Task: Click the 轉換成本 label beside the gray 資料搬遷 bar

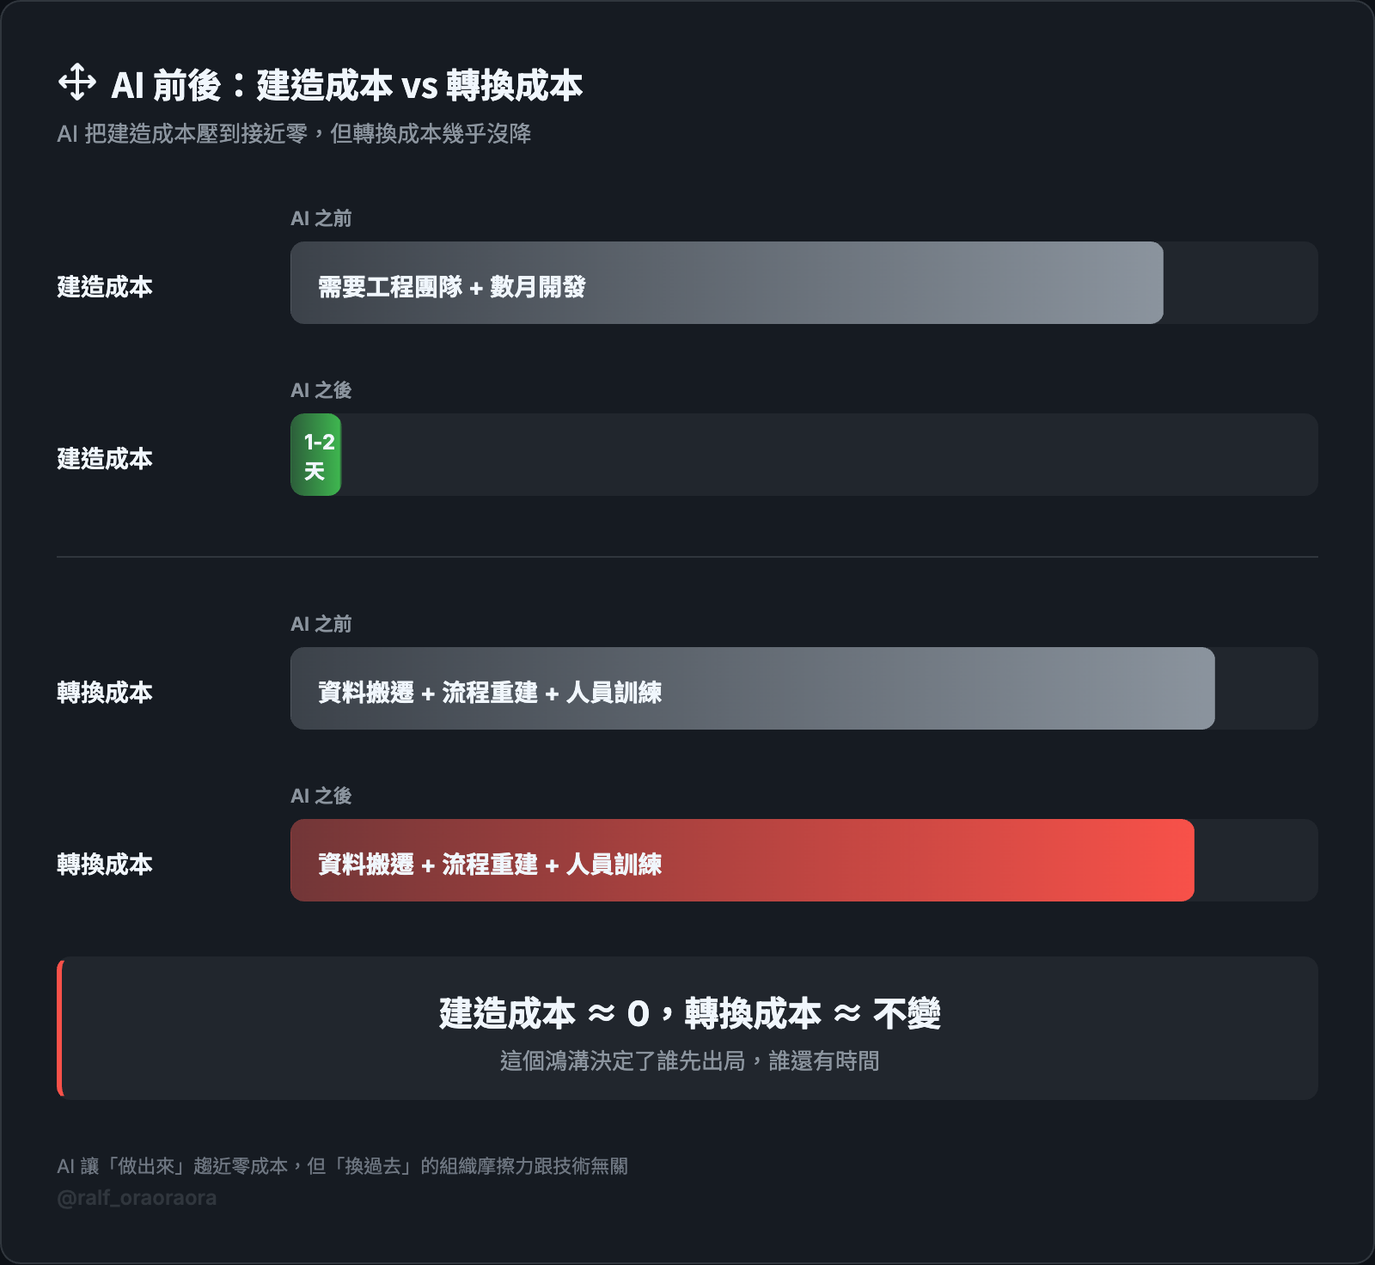Action: click(105, 692)
